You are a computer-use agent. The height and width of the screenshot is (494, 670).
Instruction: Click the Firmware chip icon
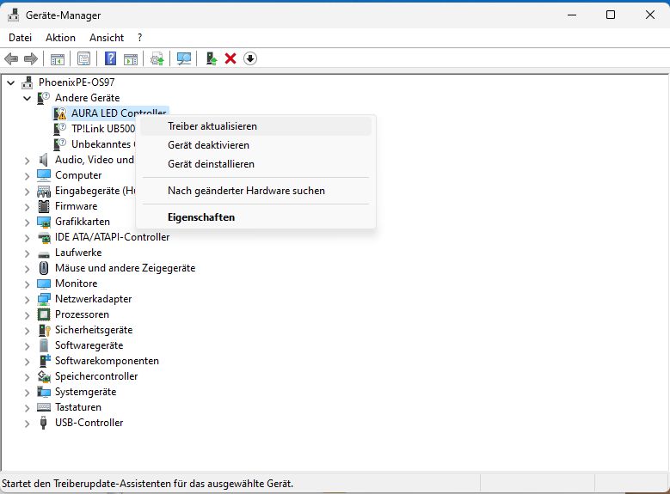[44, 206]
